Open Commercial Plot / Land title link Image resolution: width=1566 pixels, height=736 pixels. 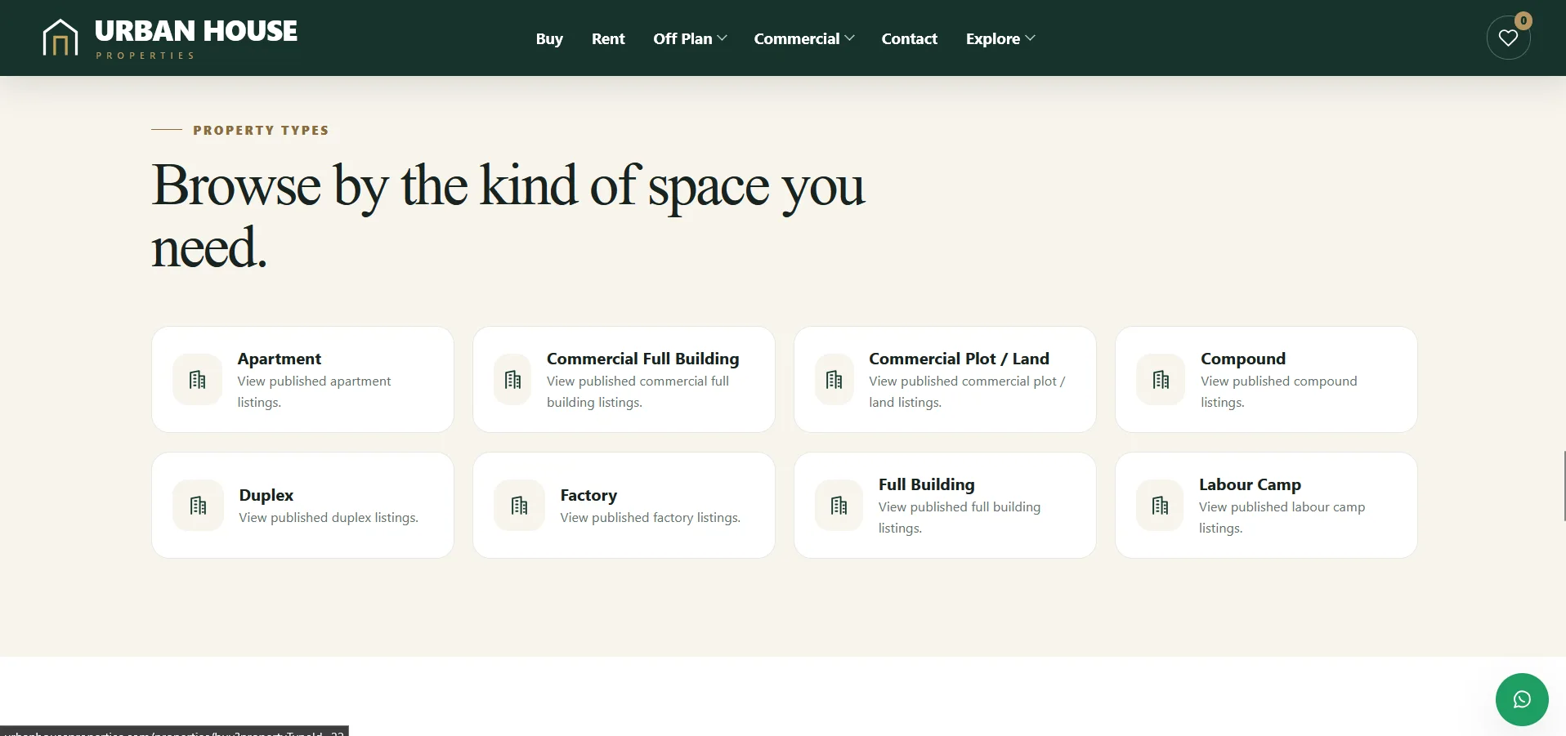coord(959,359)
